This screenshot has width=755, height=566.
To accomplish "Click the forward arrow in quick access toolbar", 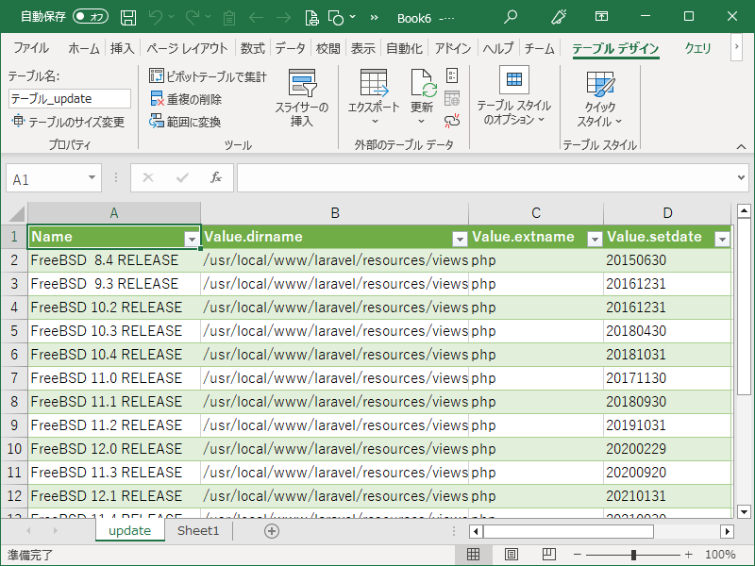I will click(x=284, y=18).
